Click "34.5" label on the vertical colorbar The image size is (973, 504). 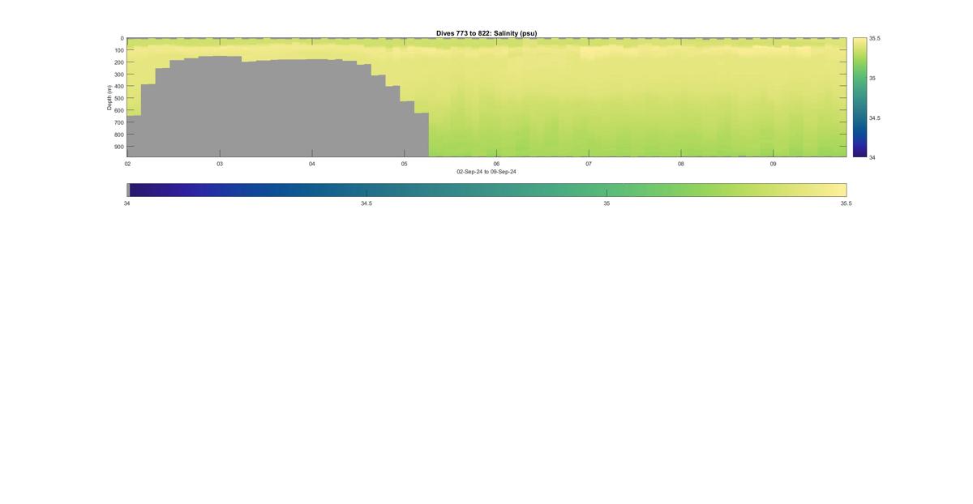pyautogui.click(x=875, y=117)
